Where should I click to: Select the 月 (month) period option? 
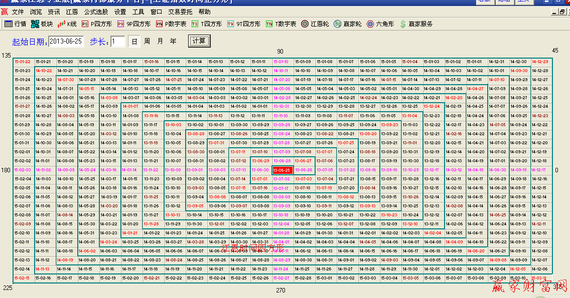(160, 41)
